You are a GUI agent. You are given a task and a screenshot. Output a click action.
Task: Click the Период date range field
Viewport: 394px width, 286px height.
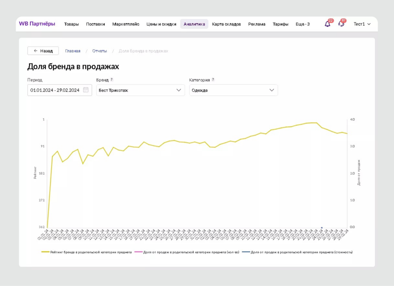tap(58, 90)
